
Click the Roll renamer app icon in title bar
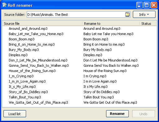pyautogui.click(x=4, y=5)
